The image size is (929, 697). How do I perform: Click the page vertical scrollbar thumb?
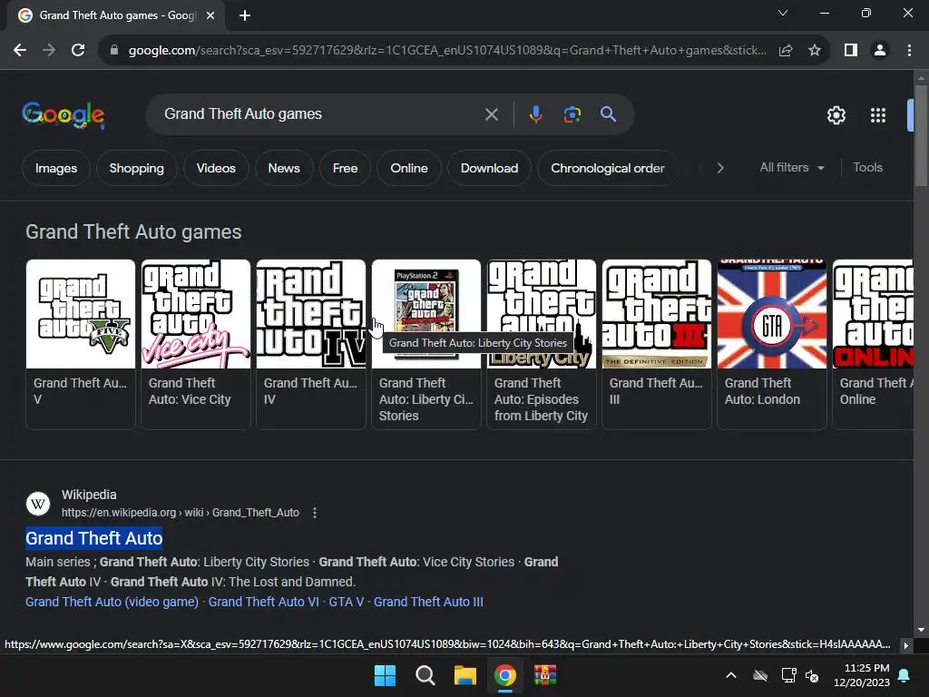[921, 136]
